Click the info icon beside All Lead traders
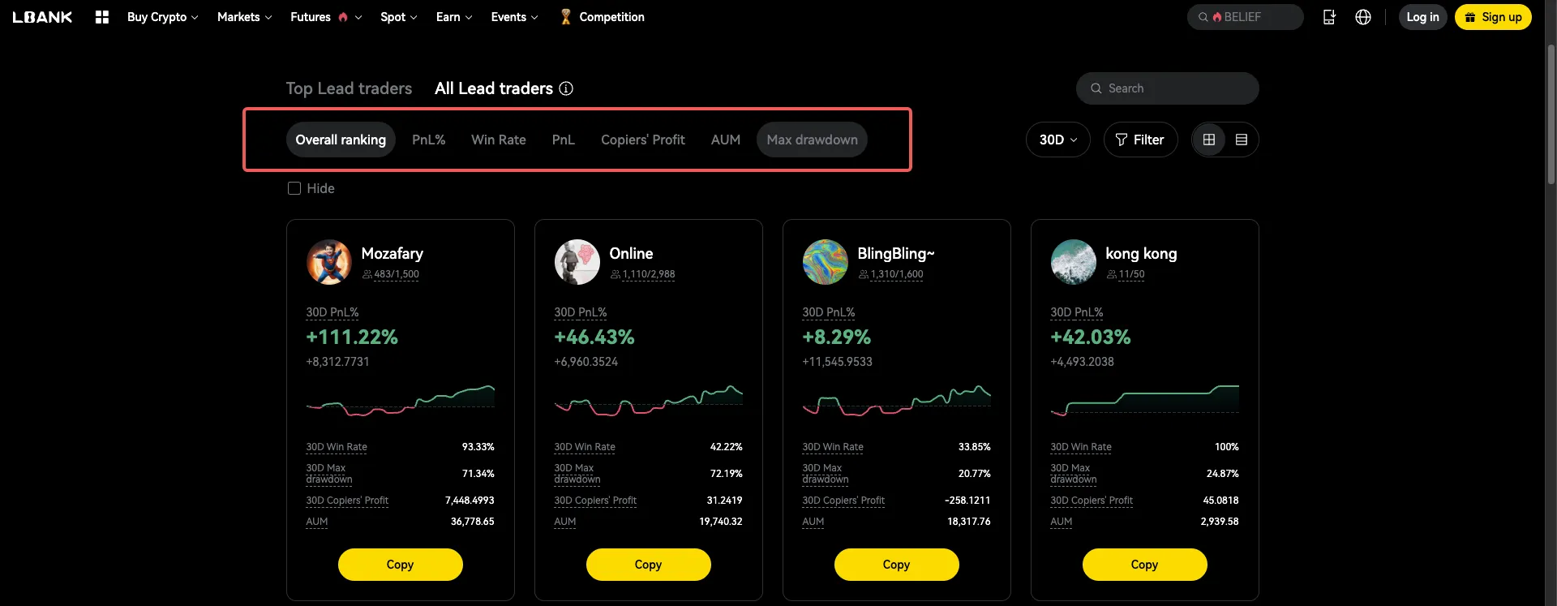This screenshot has width=1557, height=606. pyautogui.click(x=566, y=88)
